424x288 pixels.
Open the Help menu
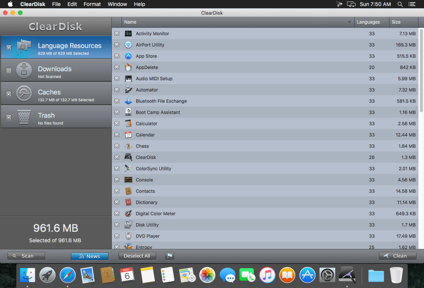140,4
